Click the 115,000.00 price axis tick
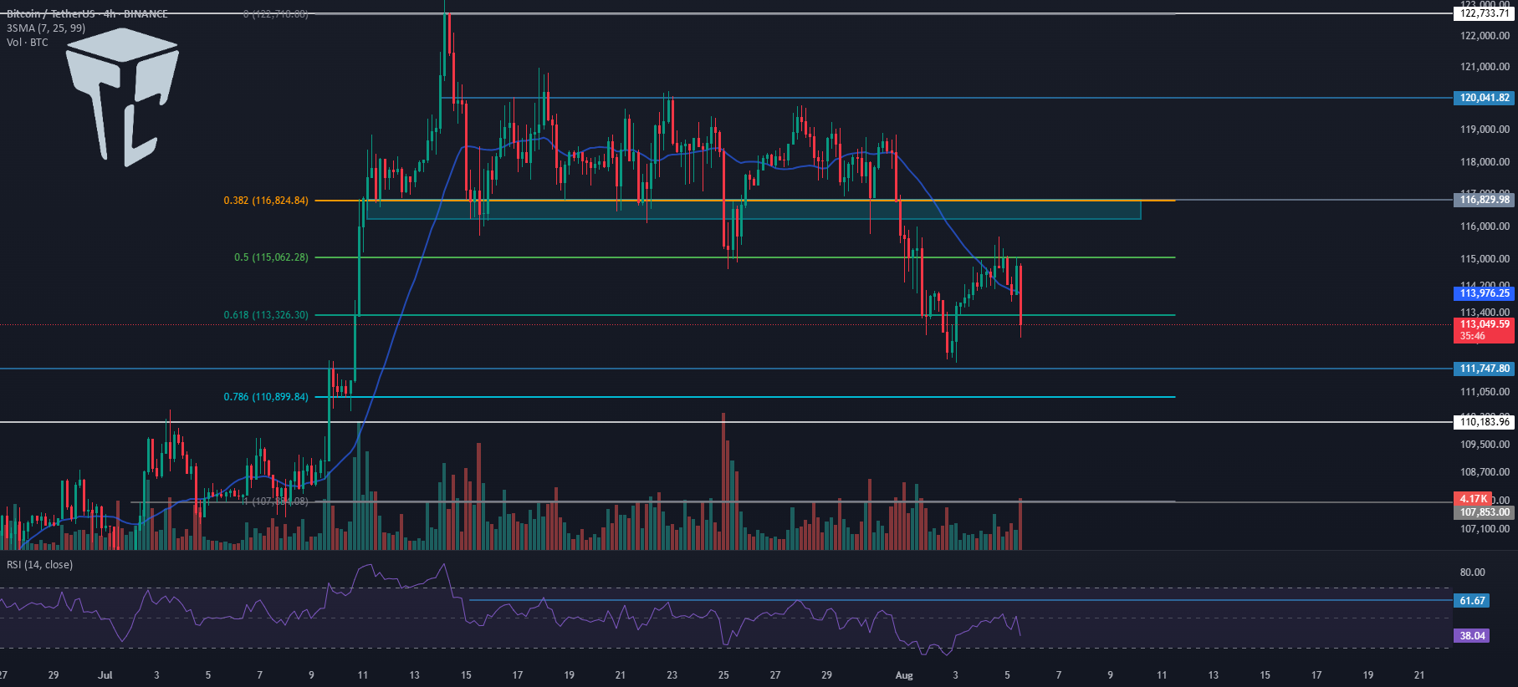The height and width of the screenshot is (687, 1518). (x=1485, y=259)
